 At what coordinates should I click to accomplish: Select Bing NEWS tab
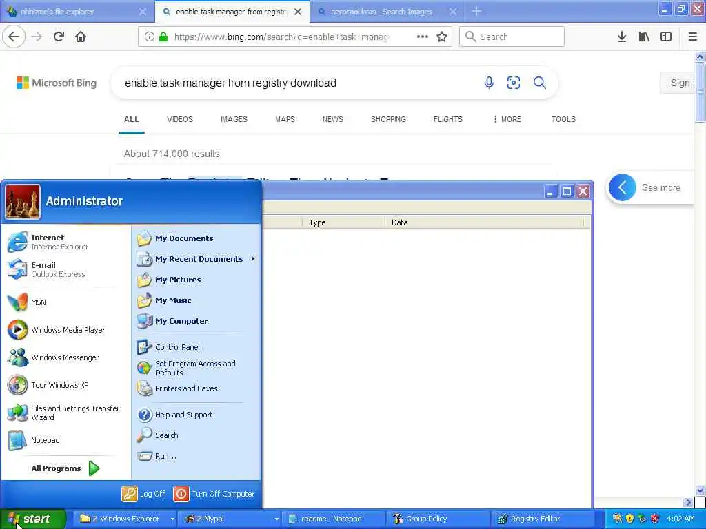(x=333, y=119)
